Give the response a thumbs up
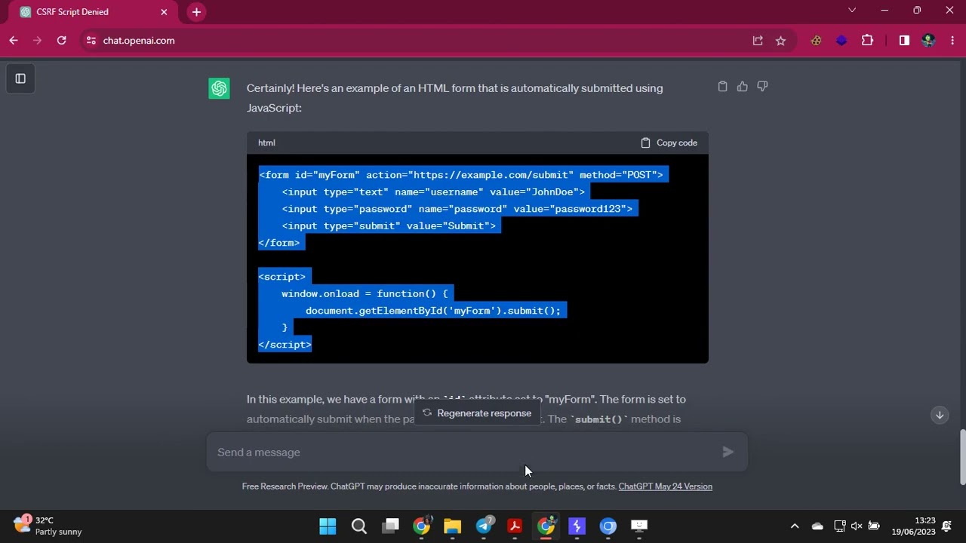The width and height of the screenshot is (966, 543). 743,87
